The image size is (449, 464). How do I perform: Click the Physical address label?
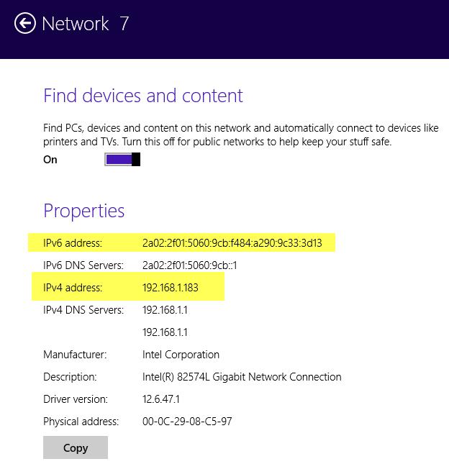[81, 422]
